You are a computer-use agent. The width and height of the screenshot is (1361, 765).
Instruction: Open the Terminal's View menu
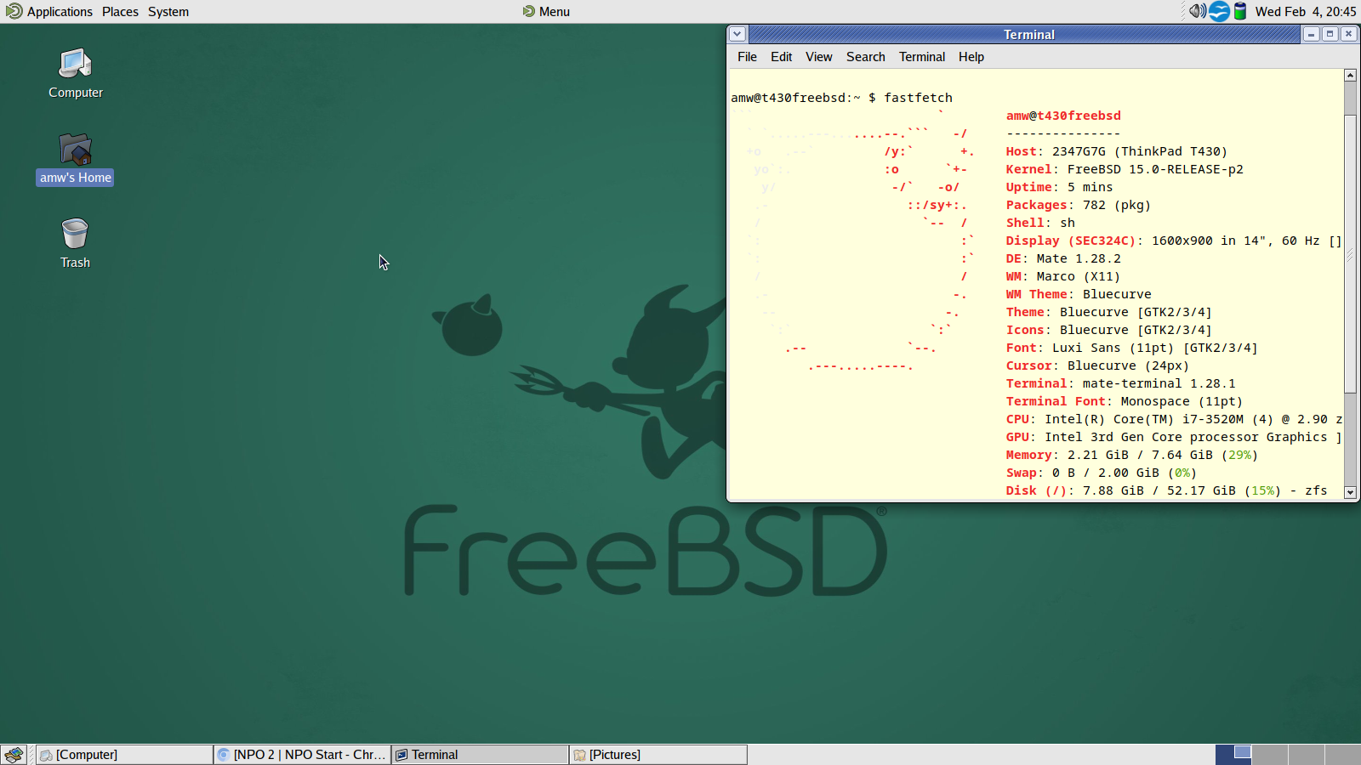[818, 57]
